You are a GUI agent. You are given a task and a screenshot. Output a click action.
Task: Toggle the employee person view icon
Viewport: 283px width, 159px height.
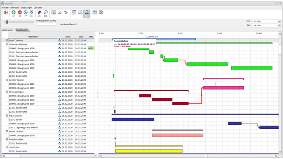pyautogui.click(x=87, y=14)
